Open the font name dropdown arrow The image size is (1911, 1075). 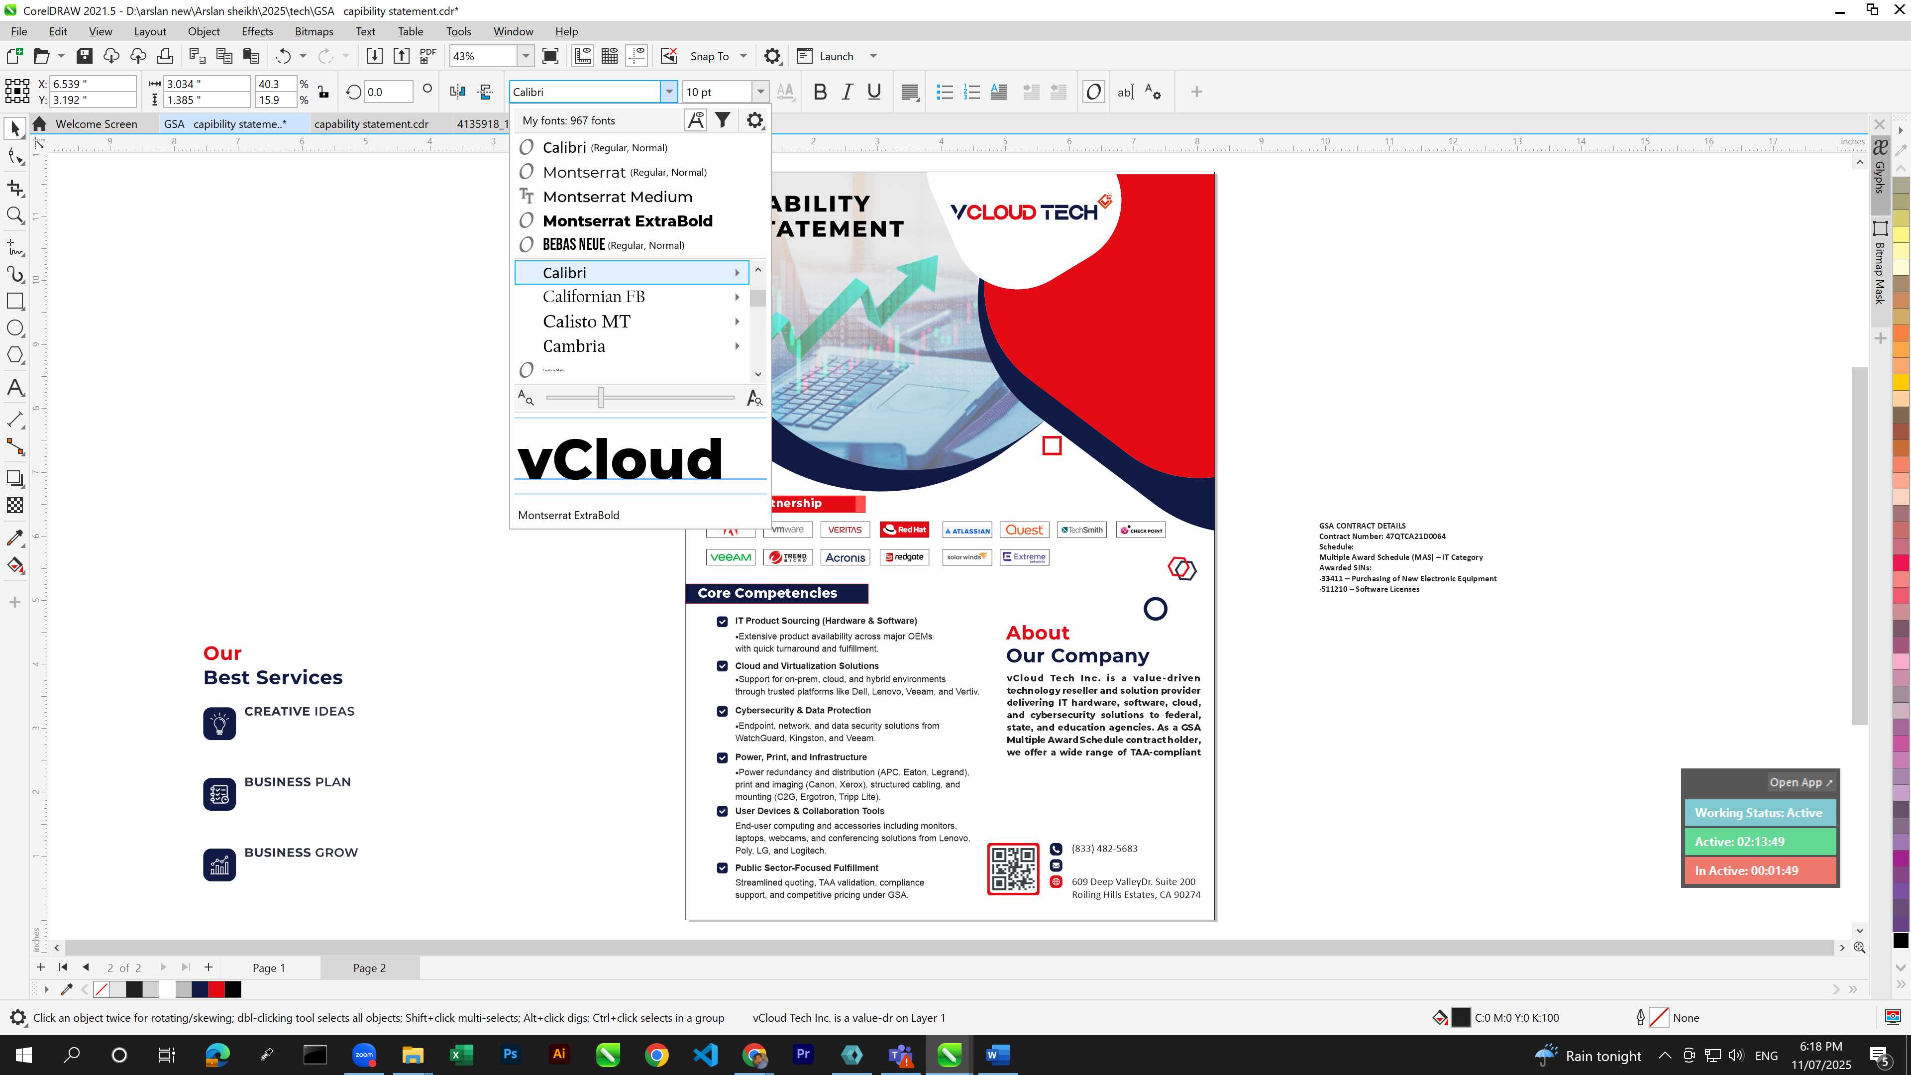(x=668, y=92)
